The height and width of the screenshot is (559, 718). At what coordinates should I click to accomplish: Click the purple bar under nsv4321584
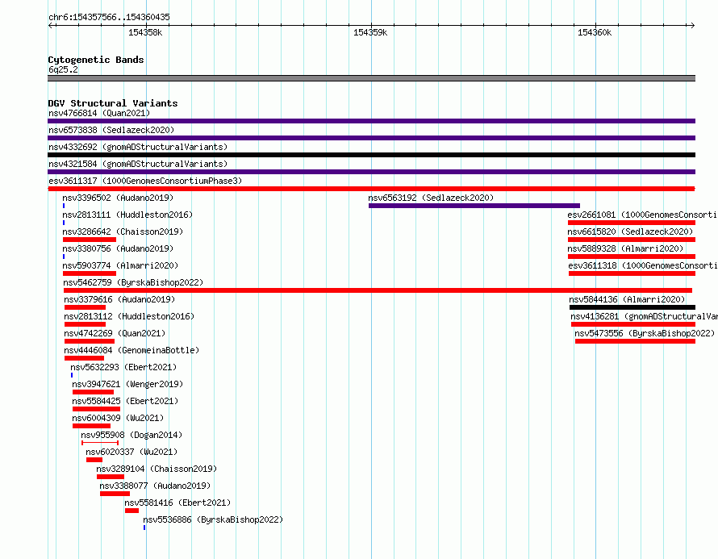[x=371, y=172]
